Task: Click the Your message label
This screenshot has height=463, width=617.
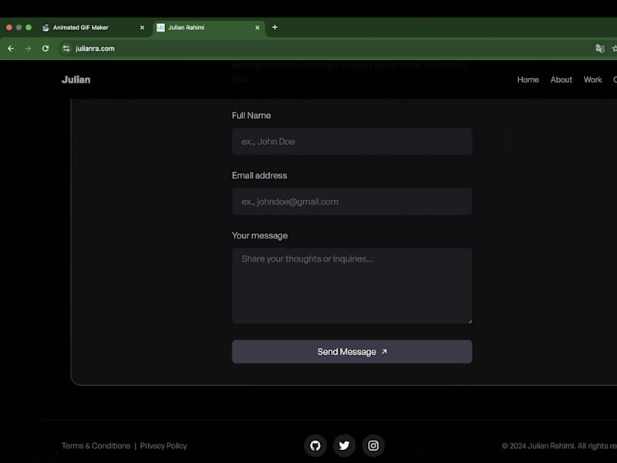Action: (260, 235)
